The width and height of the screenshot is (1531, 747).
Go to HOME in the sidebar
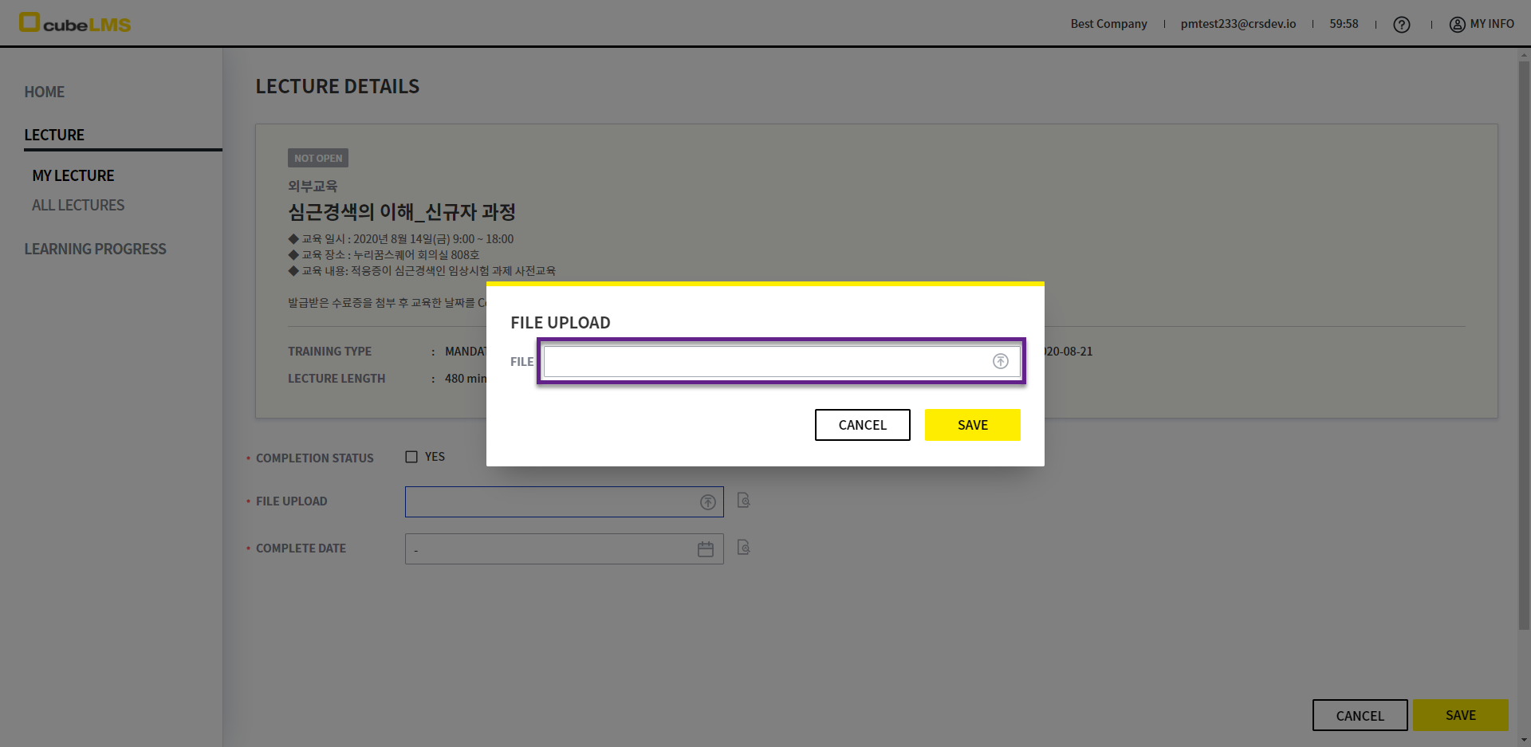(x=45, y=92)
